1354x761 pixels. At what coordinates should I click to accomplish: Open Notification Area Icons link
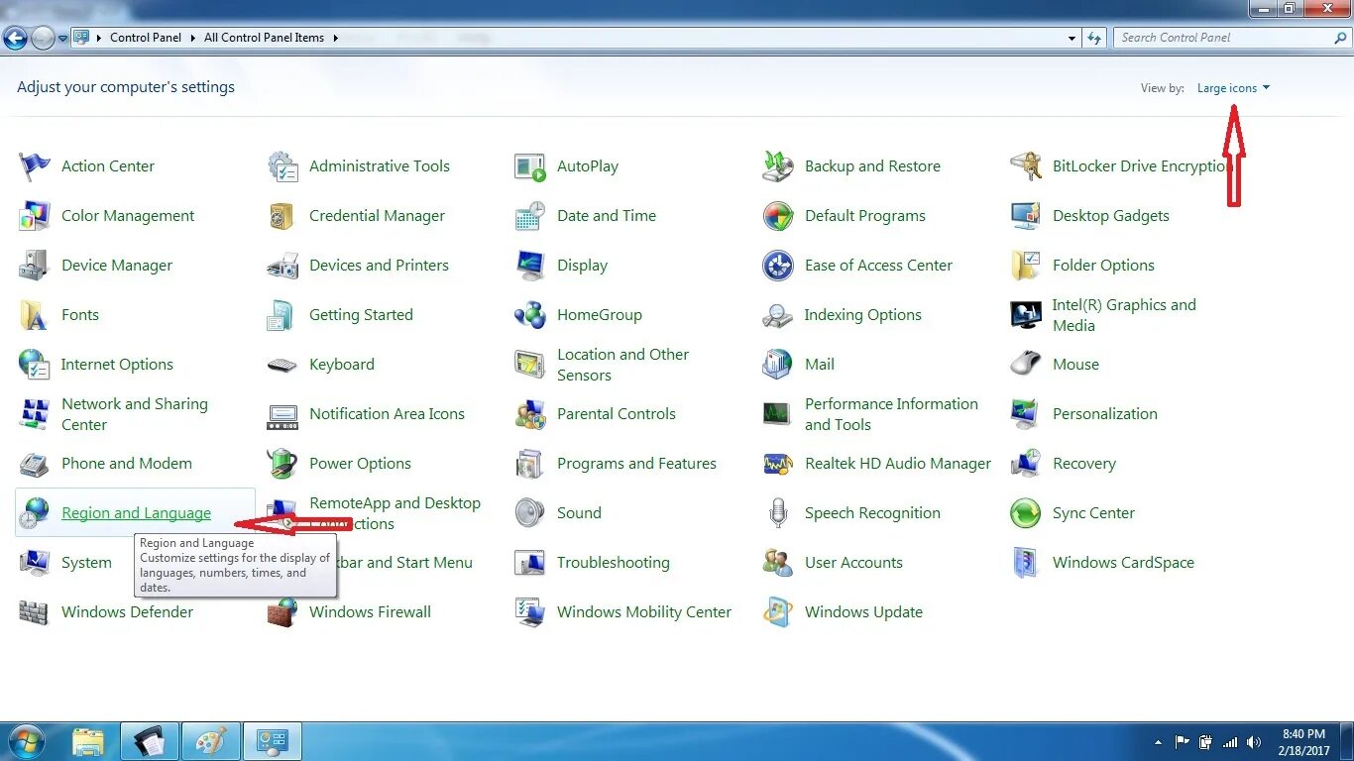click(x=387, y=414)
